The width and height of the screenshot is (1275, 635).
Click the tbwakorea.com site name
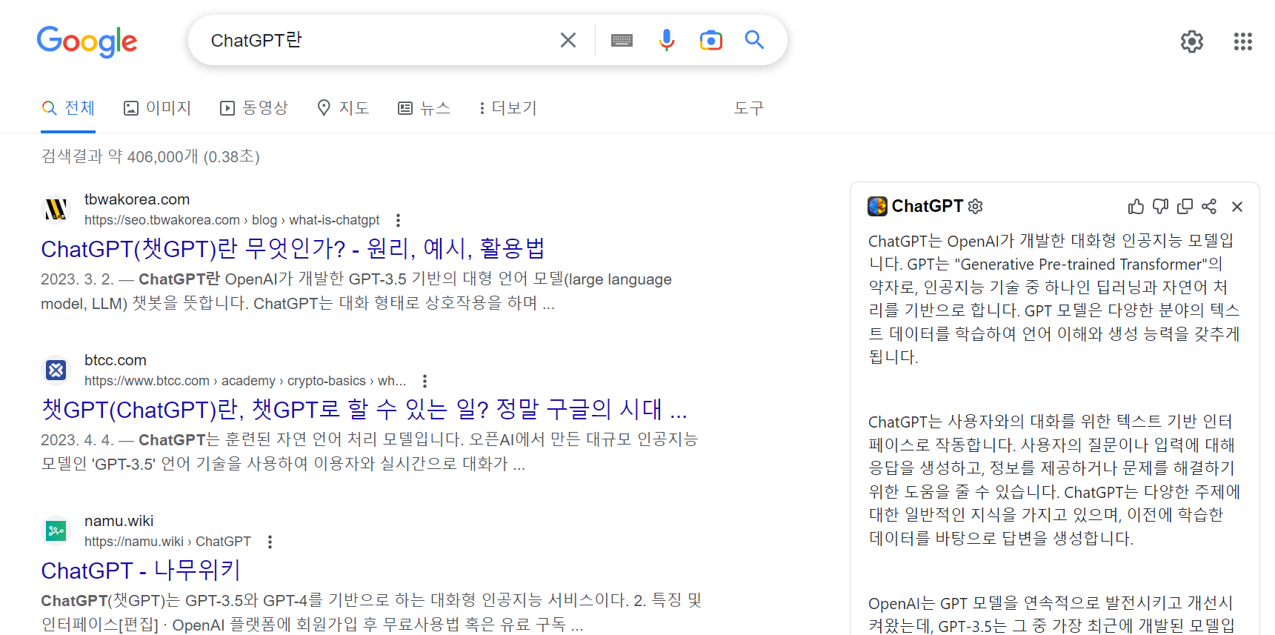pos(137,199)
